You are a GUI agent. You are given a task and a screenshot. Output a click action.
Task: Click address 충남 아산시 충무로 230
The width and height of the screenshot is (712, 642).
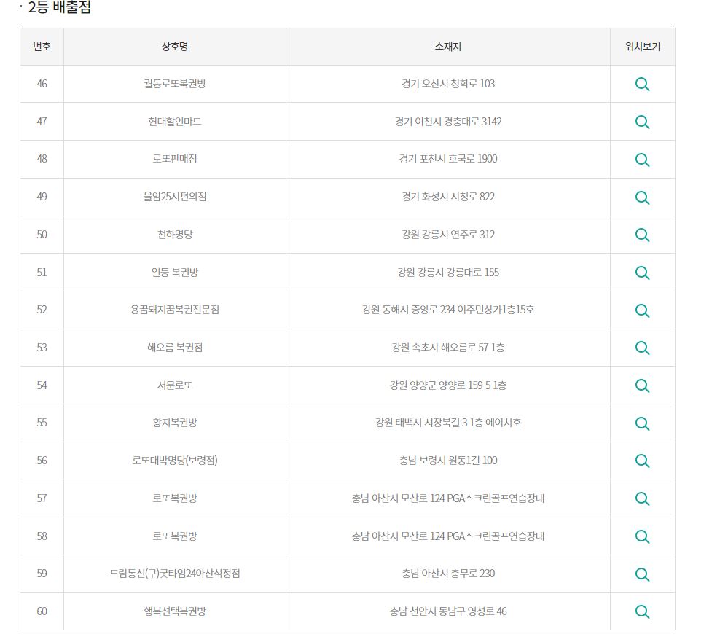coord(448,574)
